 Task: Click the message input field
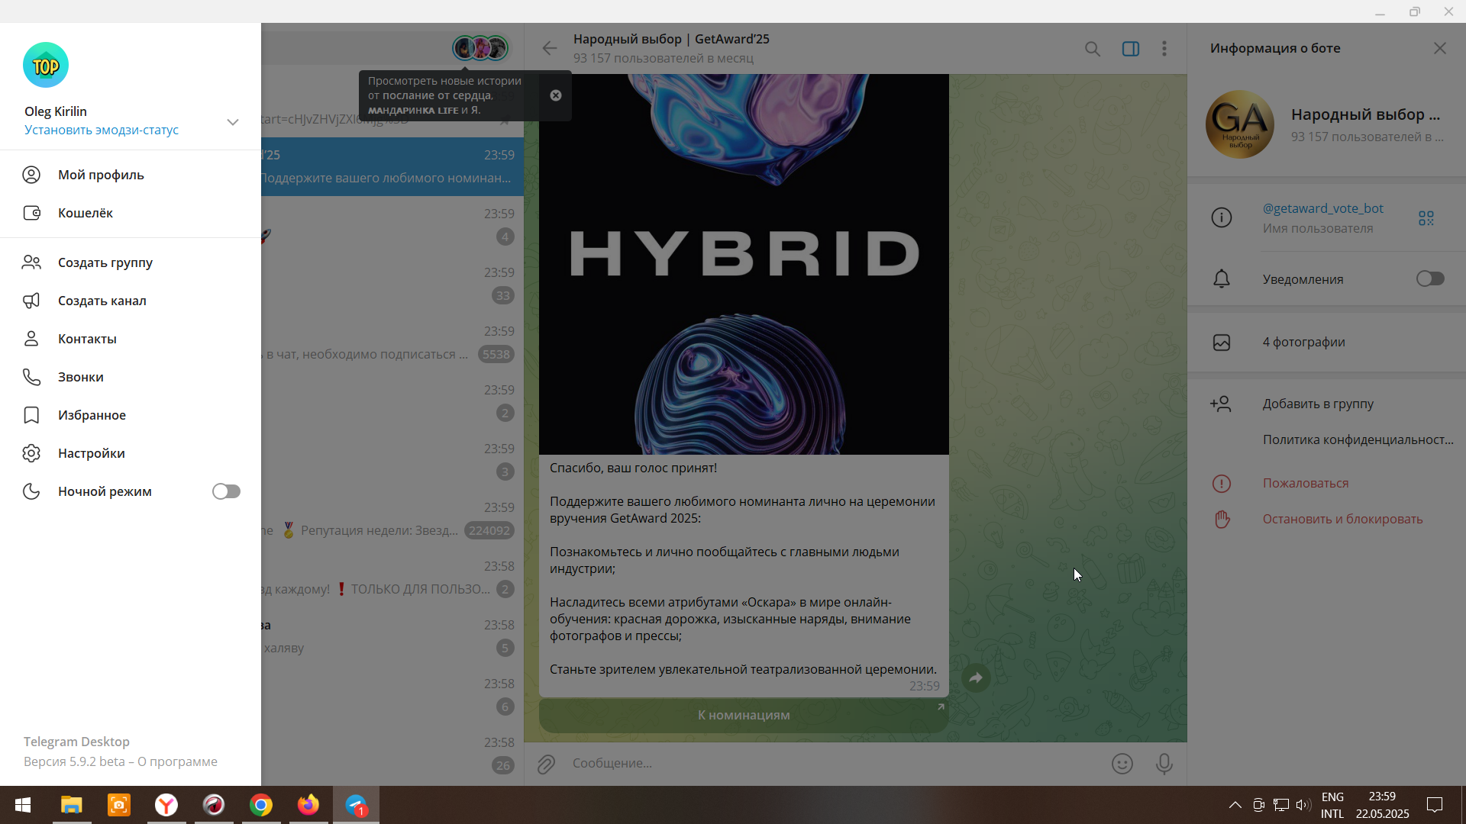(832, 764)
